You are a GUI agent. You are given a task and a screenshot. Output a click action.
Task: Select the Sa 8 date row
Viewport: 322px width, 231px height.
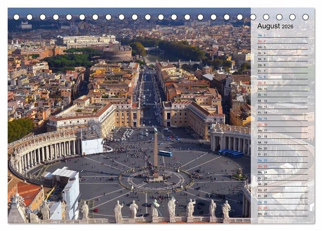[282, 77]
